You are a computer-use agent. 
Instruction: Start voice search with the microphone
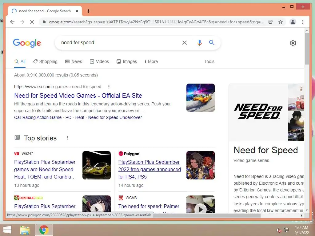[199, 42]
